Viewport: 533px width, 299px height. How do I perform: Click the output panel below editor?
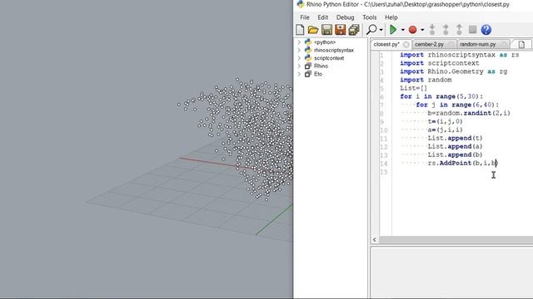pyautogui.click(x=451, y=272)
